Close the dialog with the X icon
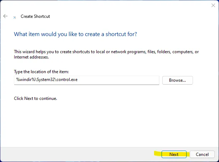This screenshot has width=219, height=162. tap(213, 5)
